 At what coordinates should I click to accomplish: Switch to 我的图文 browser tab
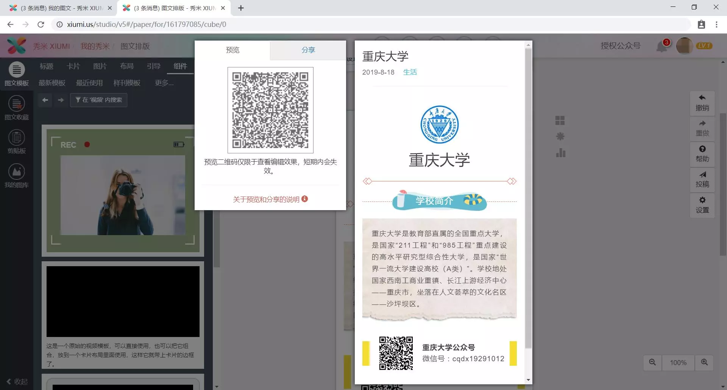click(x=61, y=8)
